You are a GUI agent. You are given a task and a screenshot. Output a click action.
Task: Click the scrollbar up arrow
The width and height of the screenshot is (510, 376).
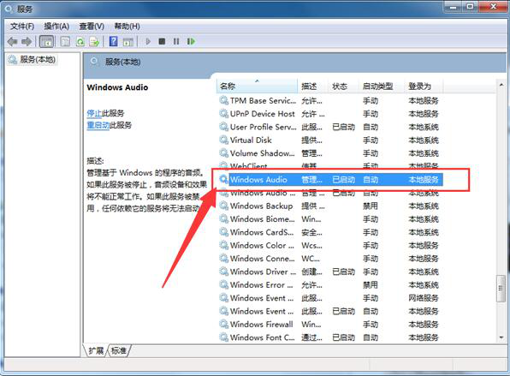pos(501,85)
